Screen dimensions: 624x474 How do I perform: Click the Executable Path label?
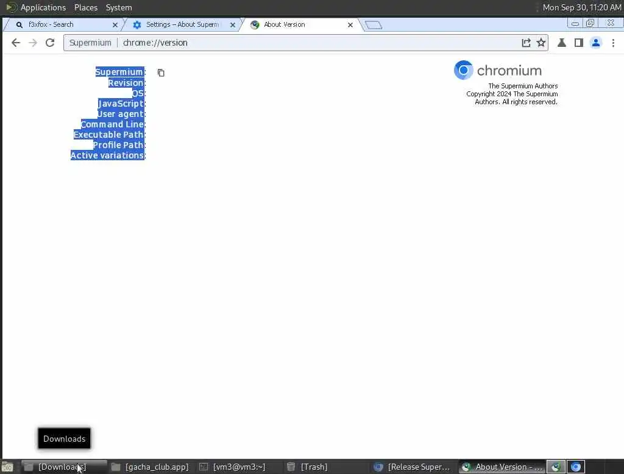[x=110, y=135]
